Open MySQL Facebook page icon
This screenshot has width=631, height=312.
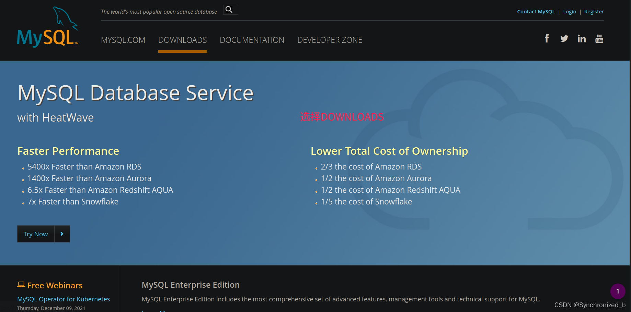547,38
